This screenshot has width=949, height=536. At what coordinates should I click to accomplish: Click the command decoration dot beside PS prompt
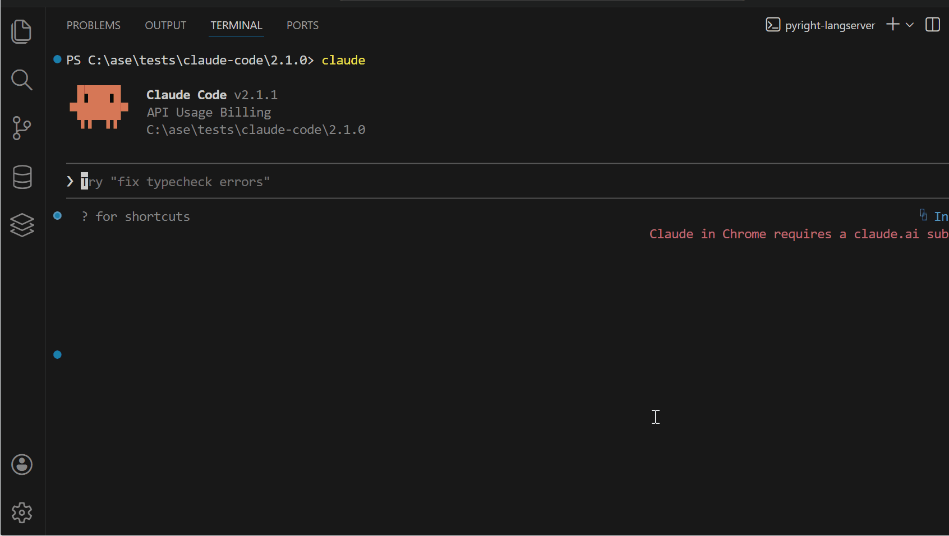57,59
